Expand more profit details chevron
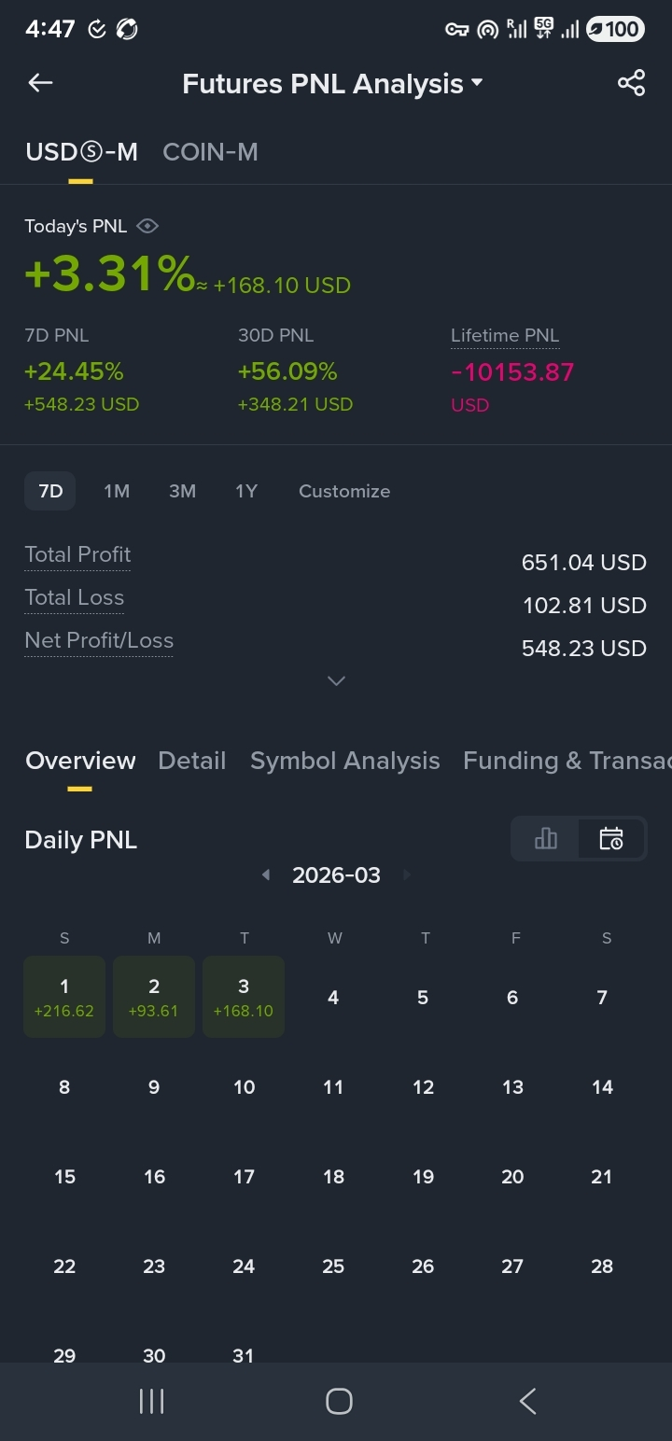The width and height of the screenshot is (672, 1441). [337, 680]
